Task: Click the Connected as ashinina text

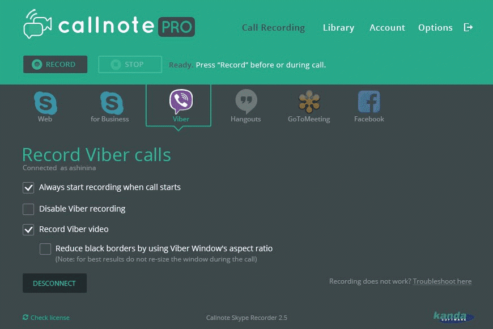Action: coord(59,168)
